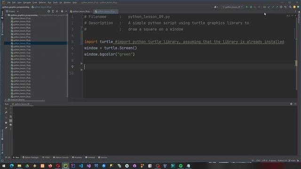301x169 pixels.
Task: Collapse python_graphics_programming root folder
Action: (x=6, y=15)
